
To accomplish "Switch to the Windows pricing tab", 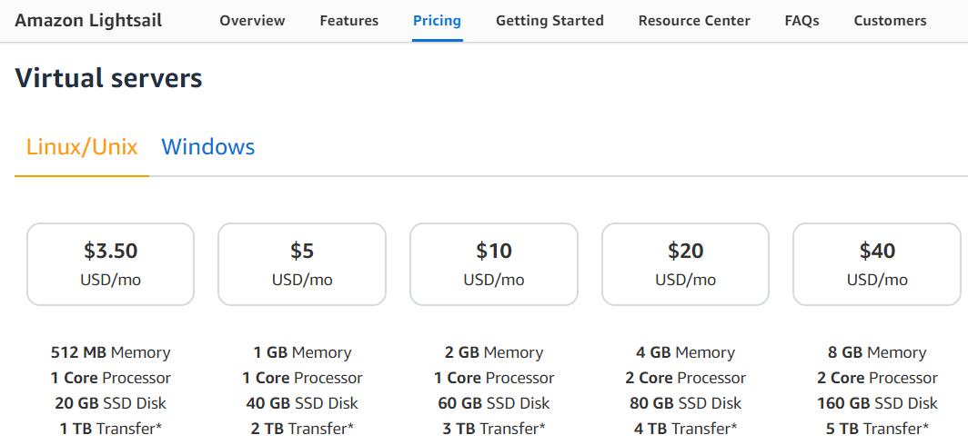I will tap(208, 147).
